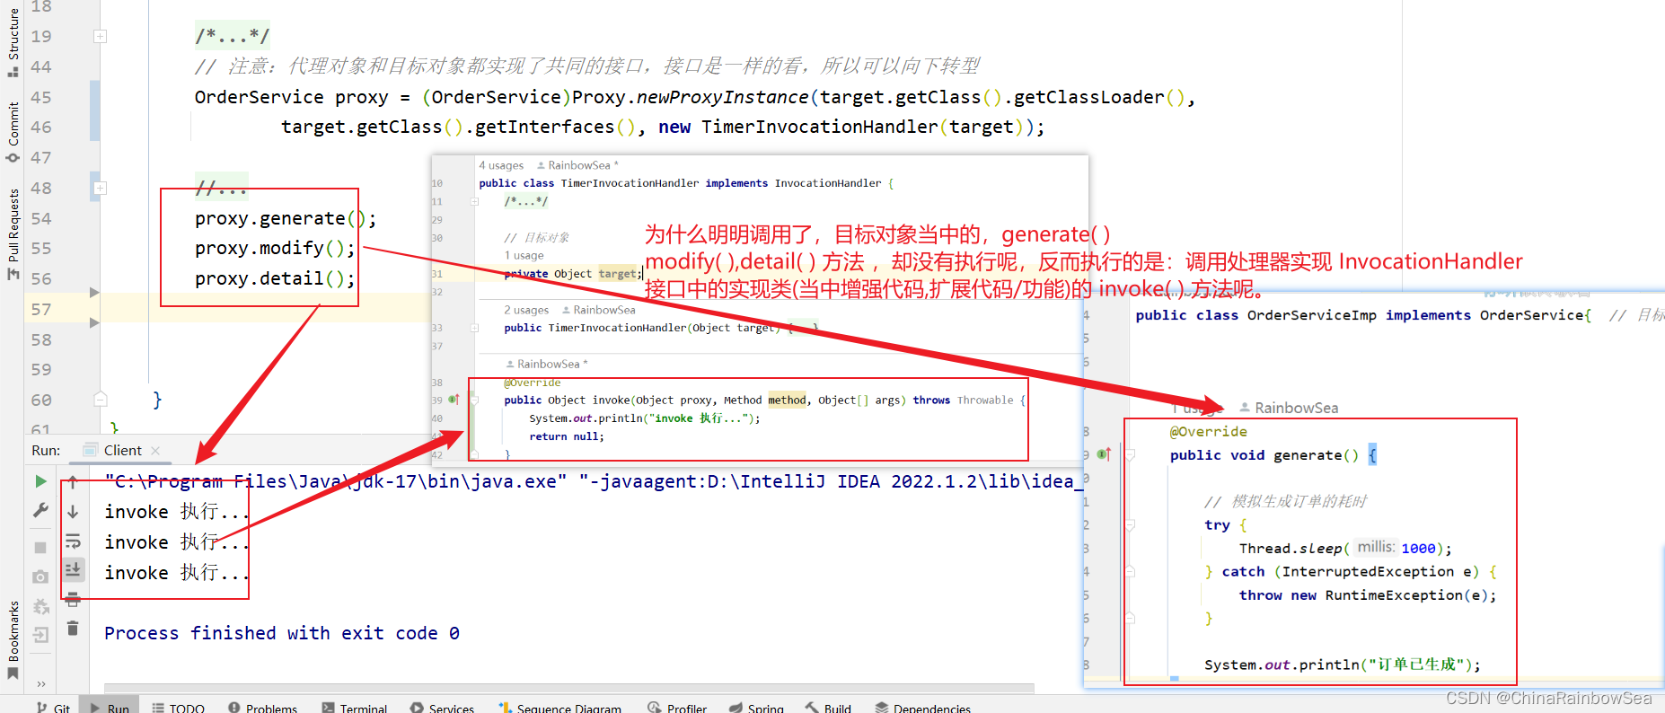Viewport: 1665px width, 713px height.
Task: Click newProxyInstance in line 45
Action: [722, 97]
